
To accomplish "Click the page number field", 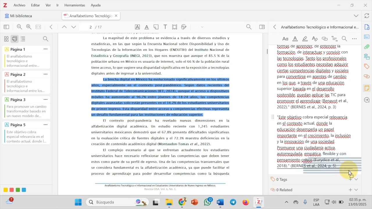I will (x=87, y=27).
